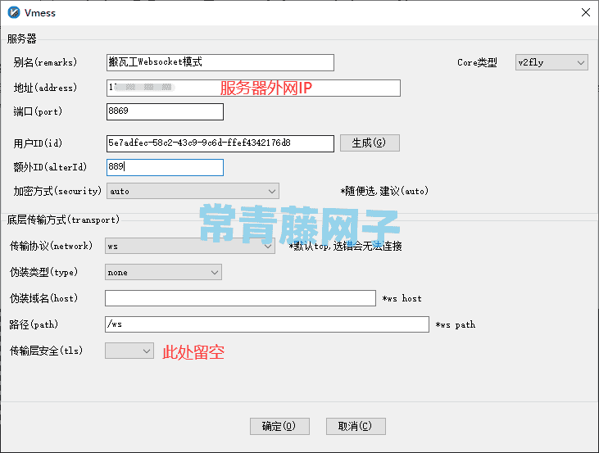Click the user ID (id) field
Screen dimensions: 599x453
[220, 143]
